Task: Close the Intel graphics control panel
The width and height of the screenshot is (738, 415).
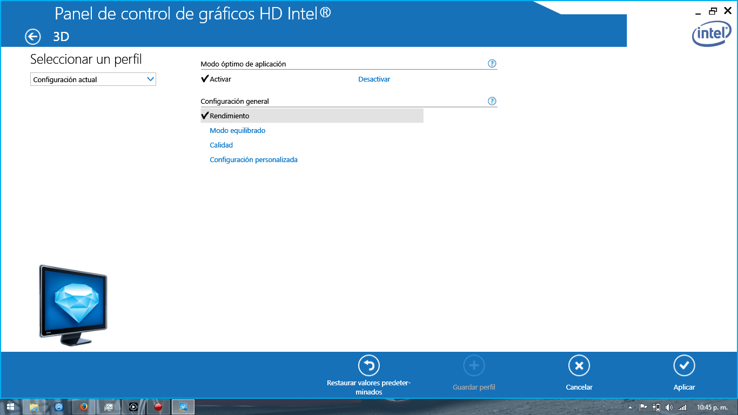Action: pos(728,10)
